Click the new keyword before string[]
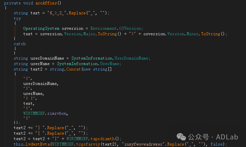246x147 pixels. (x=87, y=69)
